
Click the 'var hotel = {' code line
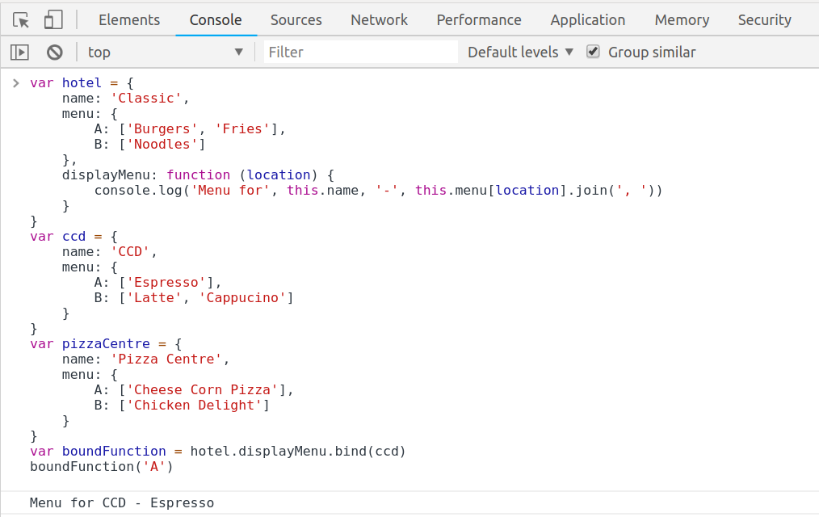coord(82,82)
